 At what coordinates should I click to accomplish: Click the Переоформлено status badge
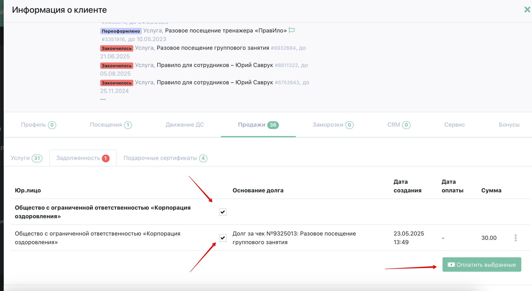tap(121, 31)
